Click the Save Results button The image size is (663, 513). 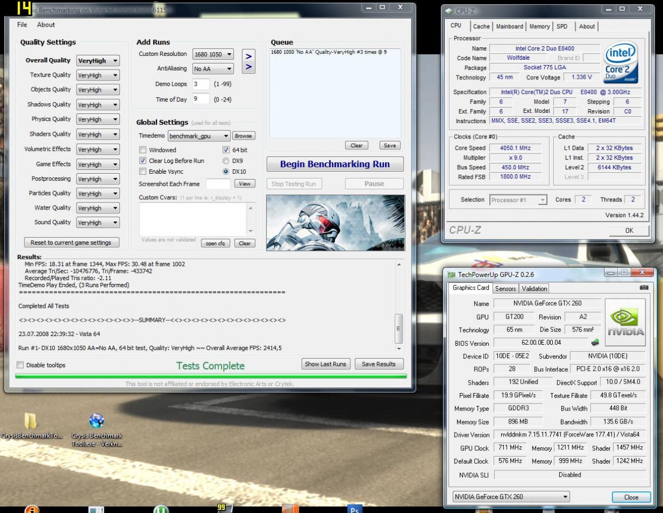tap(378, 364)
